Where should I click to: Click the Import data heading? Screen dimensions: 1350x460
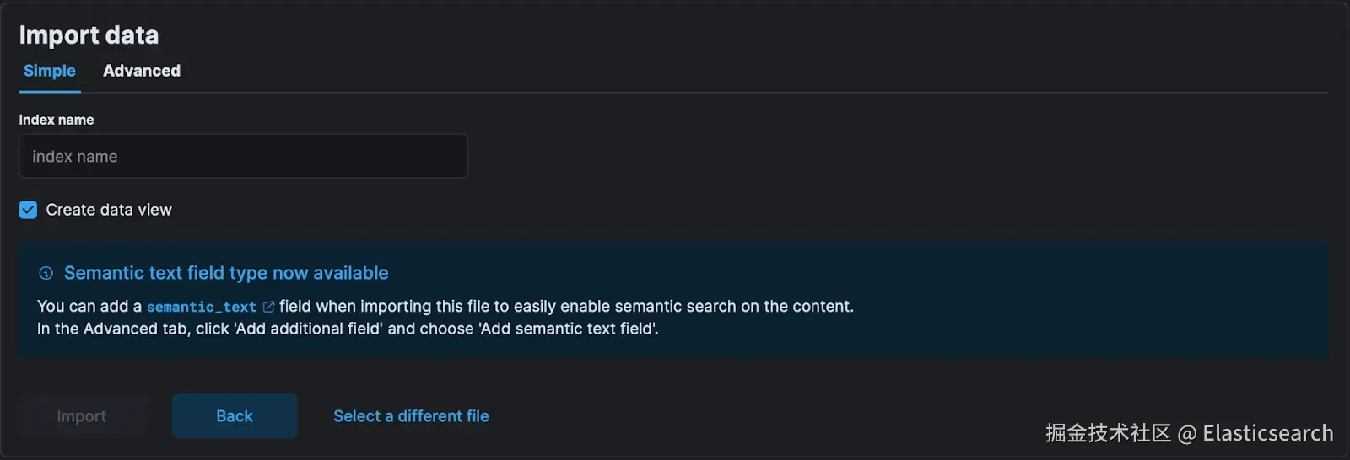pyautogui.click(x=89, y=35)
